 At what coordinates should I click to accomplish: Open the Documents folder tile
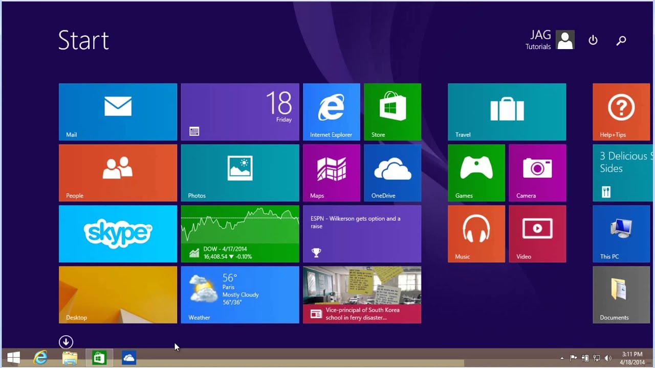(621, 294)
